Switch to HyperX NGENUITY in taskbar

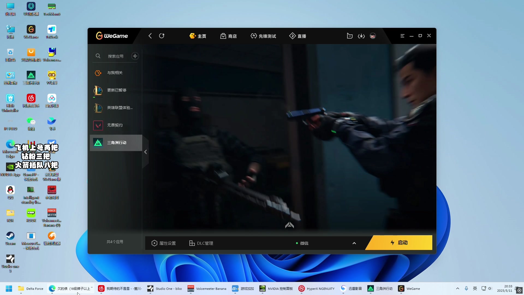click(317, 288)
